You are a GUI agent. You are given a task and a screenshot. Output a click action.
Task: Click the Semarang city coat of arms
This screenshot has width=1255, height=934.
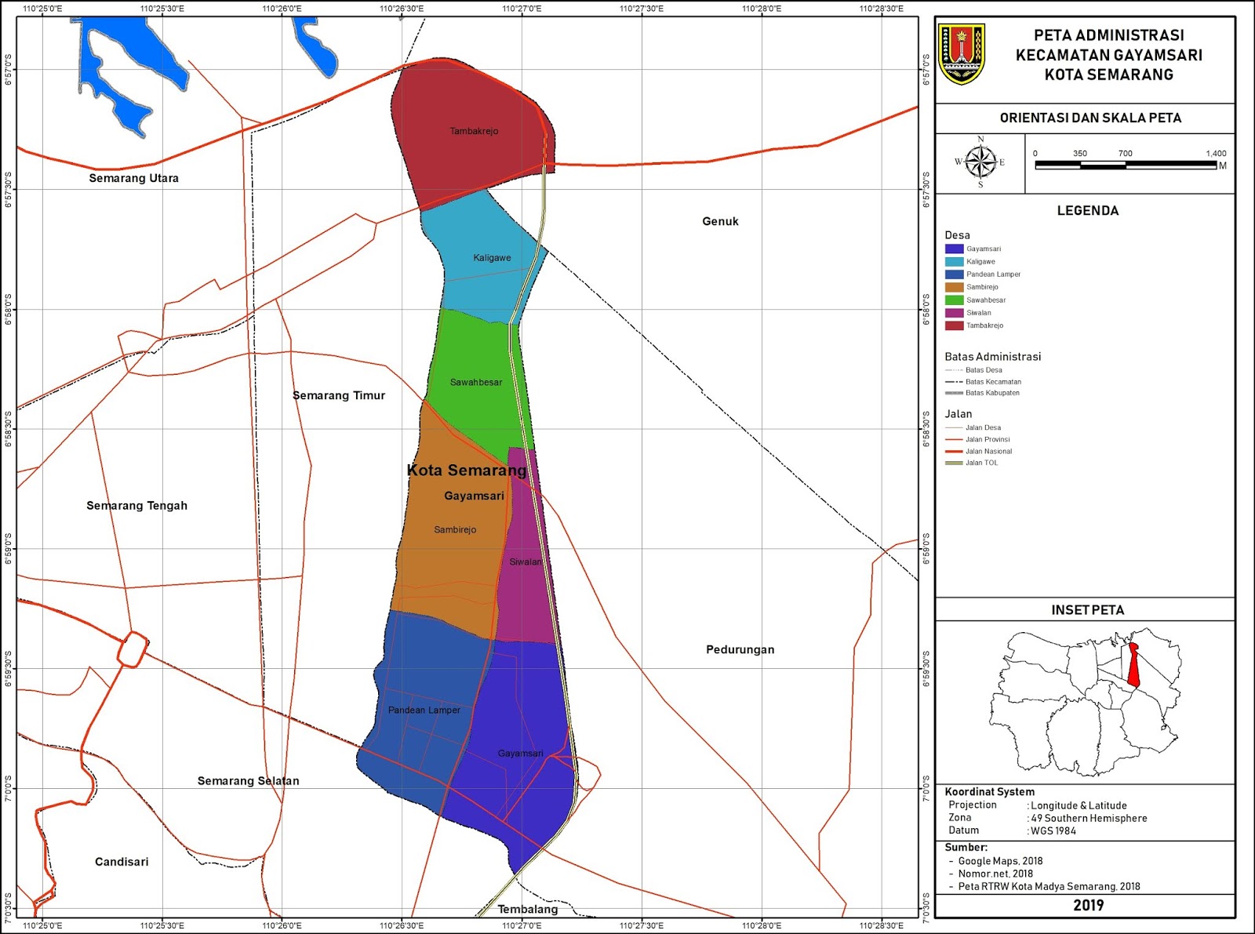(961, 54)
